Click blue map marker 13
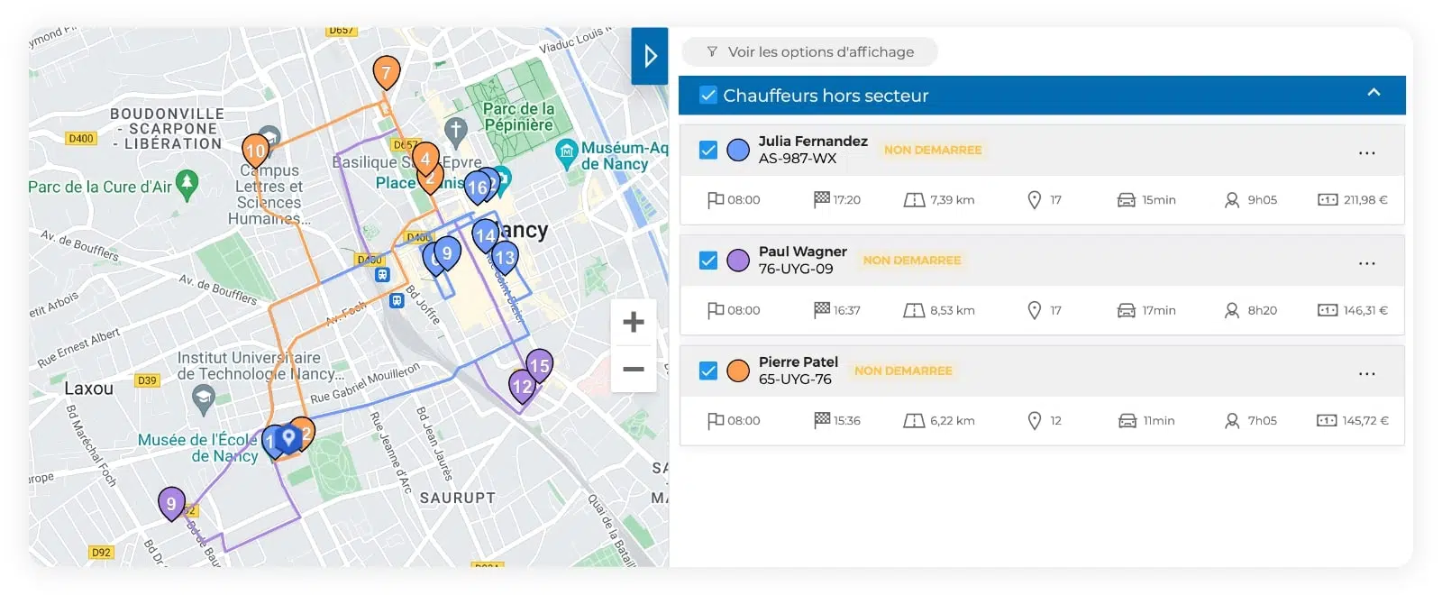Viewport: 1442px width, 595px height. [x=505, y=259]
